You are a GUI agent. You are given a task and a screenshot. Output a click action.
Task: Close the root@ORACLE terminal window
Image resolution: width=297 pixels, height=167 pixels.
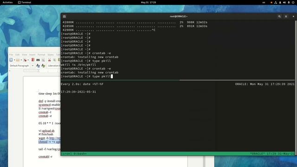(293, 17)
